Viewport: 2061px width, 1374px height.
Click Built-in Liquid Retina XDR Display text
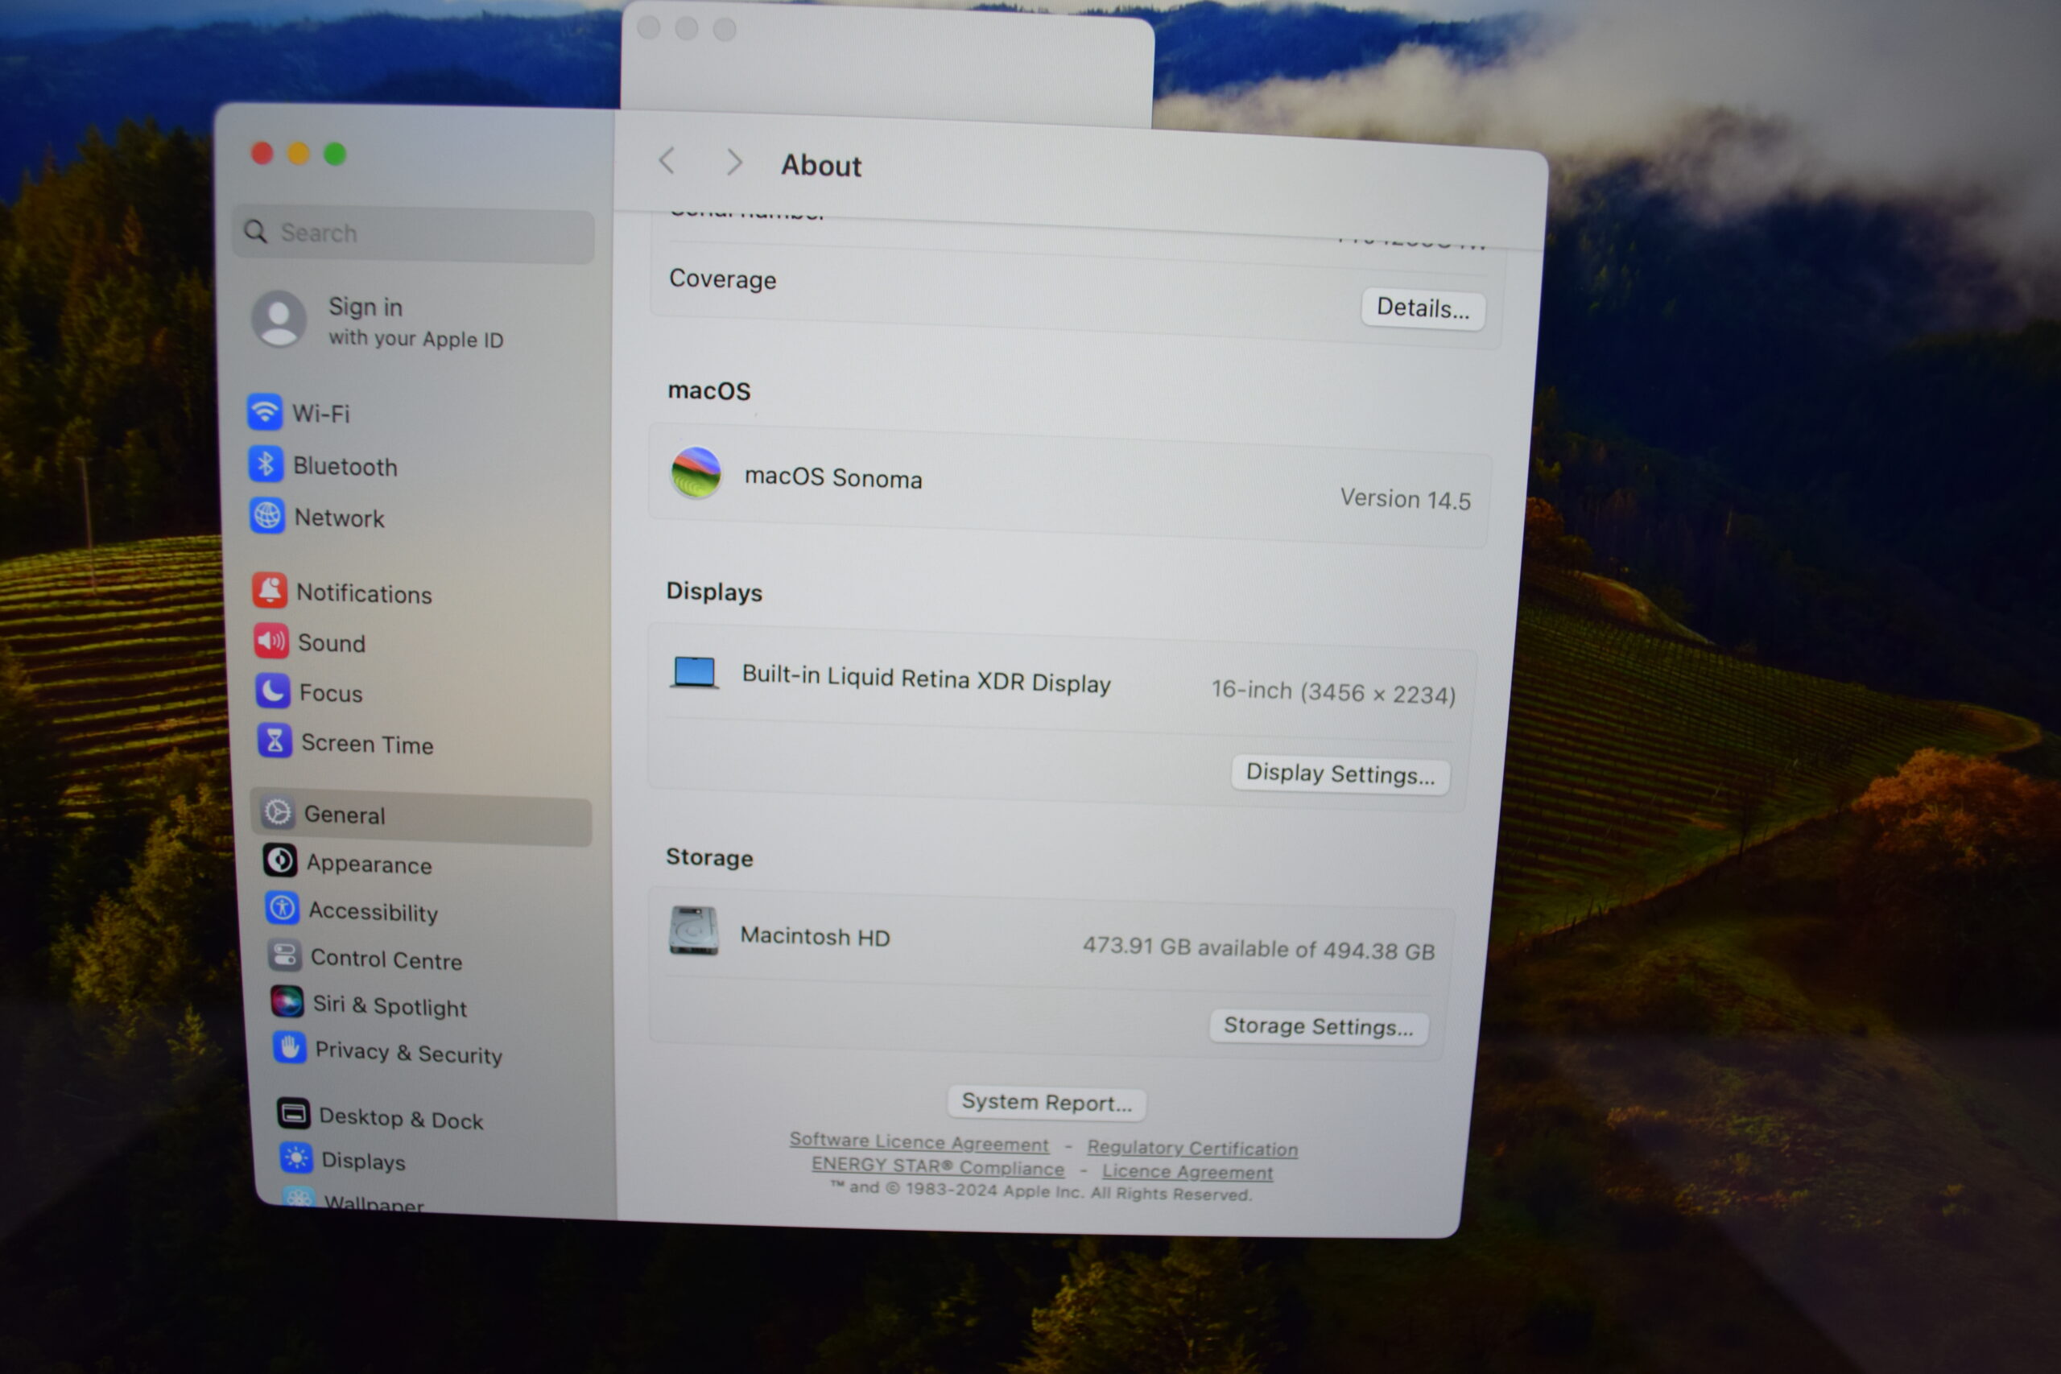coord(926,679)
